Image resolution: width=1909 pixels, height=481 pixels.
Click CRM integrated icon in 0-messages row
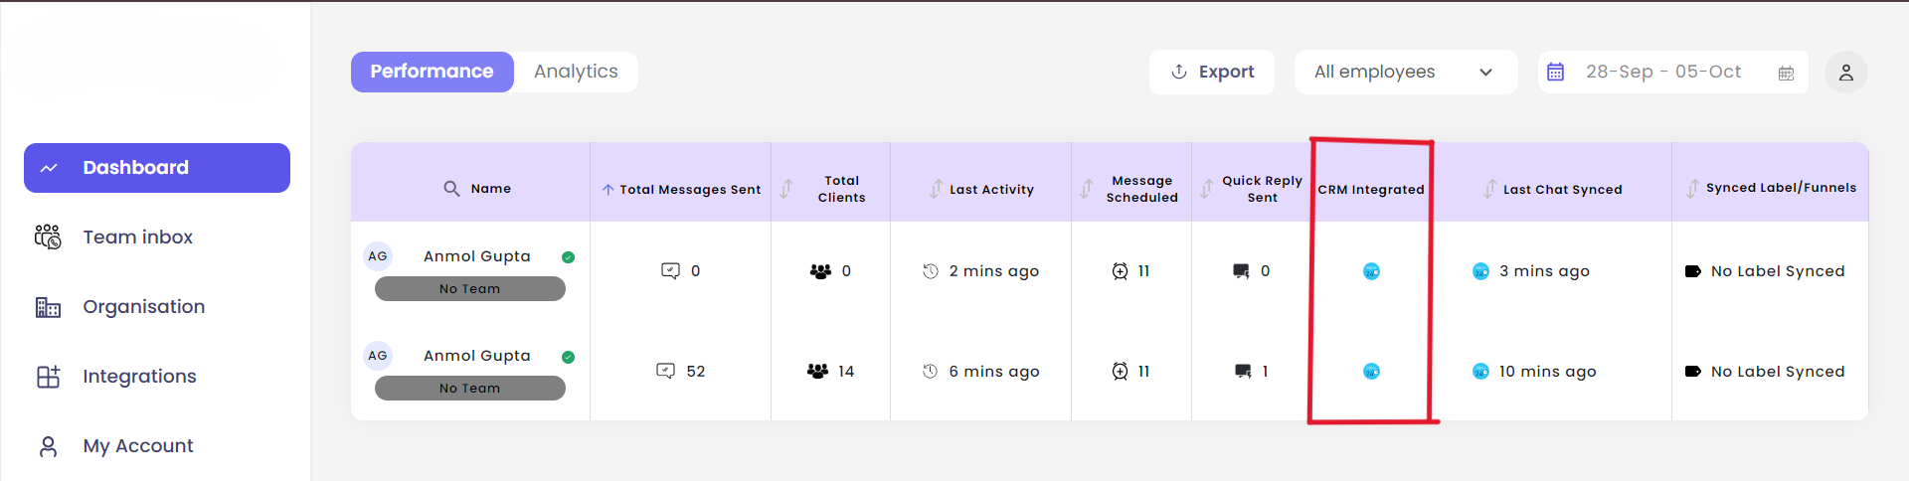tap(1371, 271)
